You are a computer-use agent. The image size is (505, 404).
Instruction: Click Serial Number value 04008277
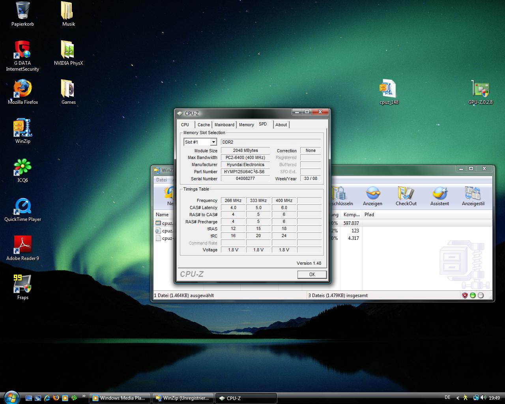click(245, 179)
